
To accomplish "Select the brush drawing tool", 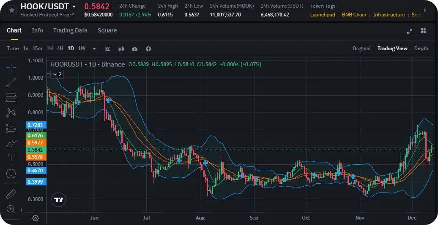I will (11, 143).
